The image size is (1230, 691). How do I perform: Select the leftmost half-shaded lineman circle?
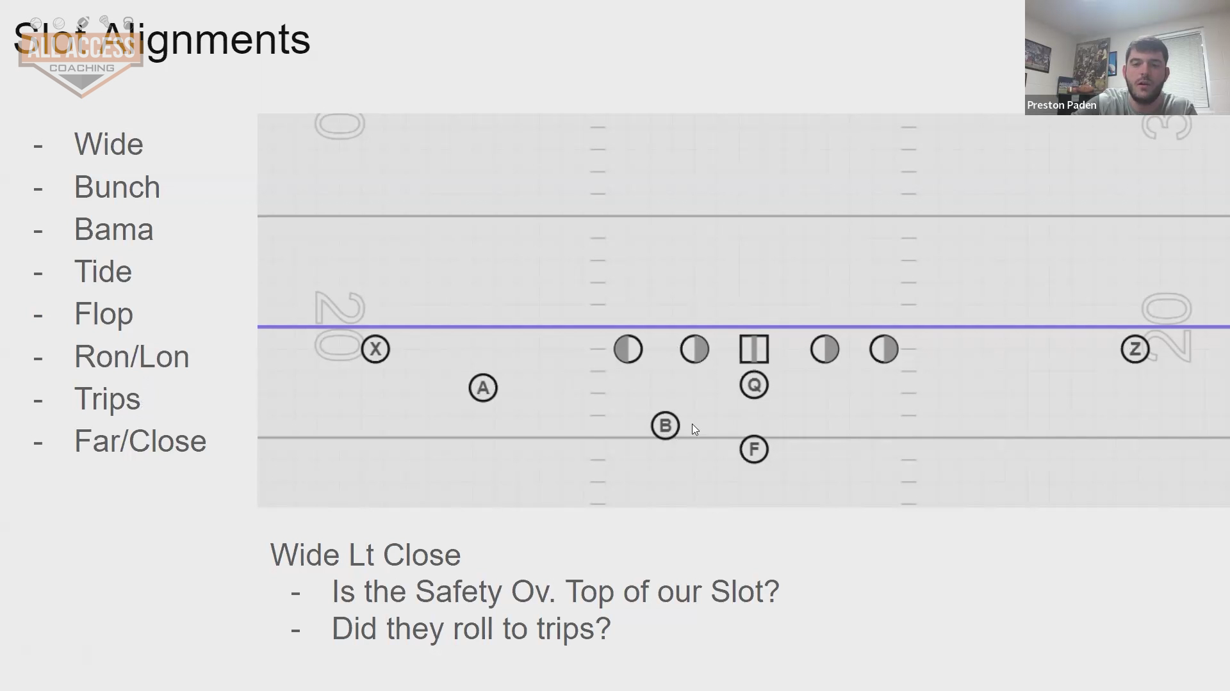(x=628, y=349)
